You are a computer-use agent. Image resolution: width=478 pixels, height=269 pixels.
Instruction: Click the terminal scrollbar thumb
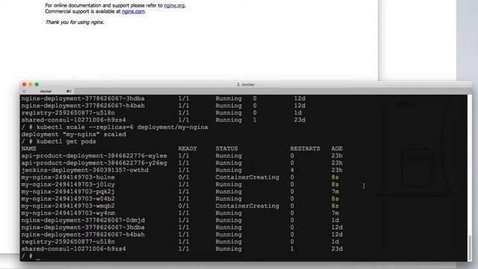[470, 247]
